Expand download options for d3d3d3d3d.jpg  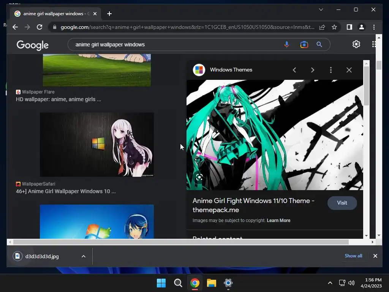click(84, 256)
